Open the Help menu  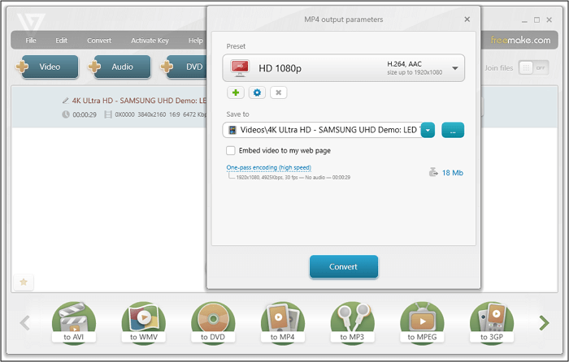coord(196,41)
